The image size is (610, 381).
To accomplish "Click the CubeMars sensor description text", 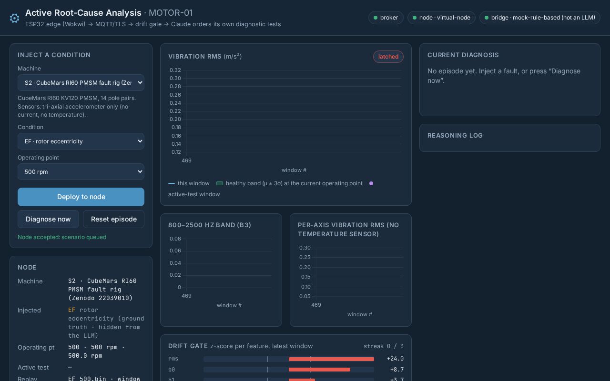I will pos(77,106).
